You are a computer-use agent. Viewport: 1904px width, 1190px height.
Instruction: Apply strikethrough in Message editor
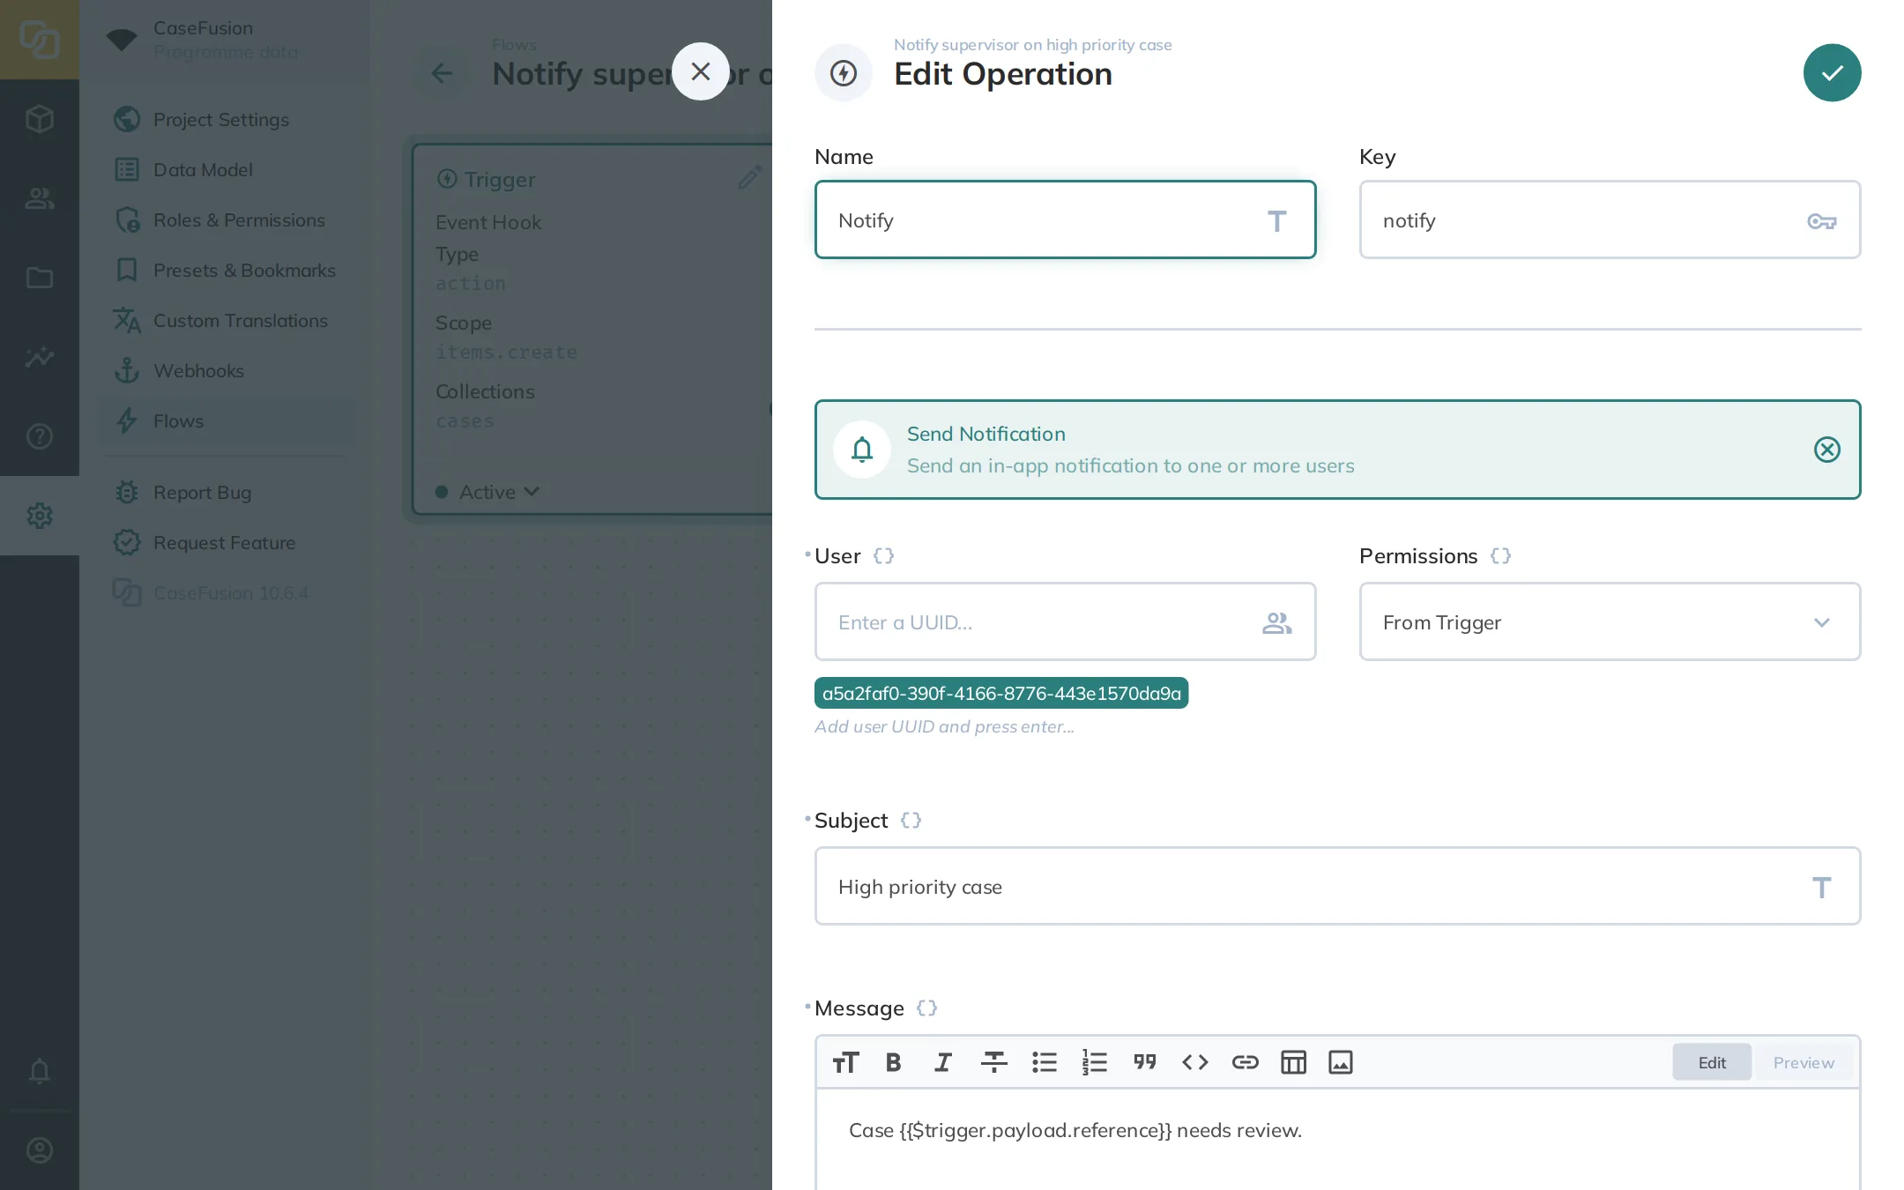(x=993, y=1062)
